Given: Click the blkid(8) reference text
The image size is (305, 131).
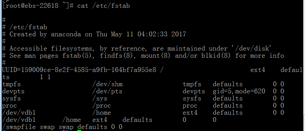Looking at the screenshot, I should pos(216,56).
